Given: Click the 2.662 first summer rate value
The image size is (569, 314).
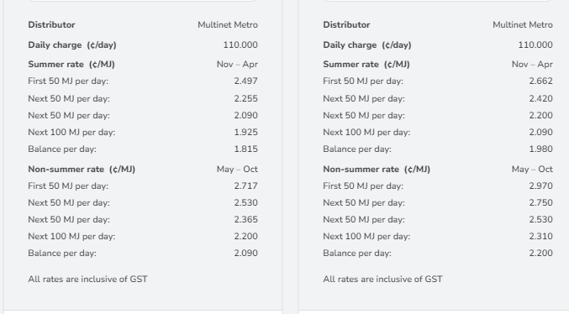Looking at the screenshot, I should pyautogui.click(x=541, y=81).
